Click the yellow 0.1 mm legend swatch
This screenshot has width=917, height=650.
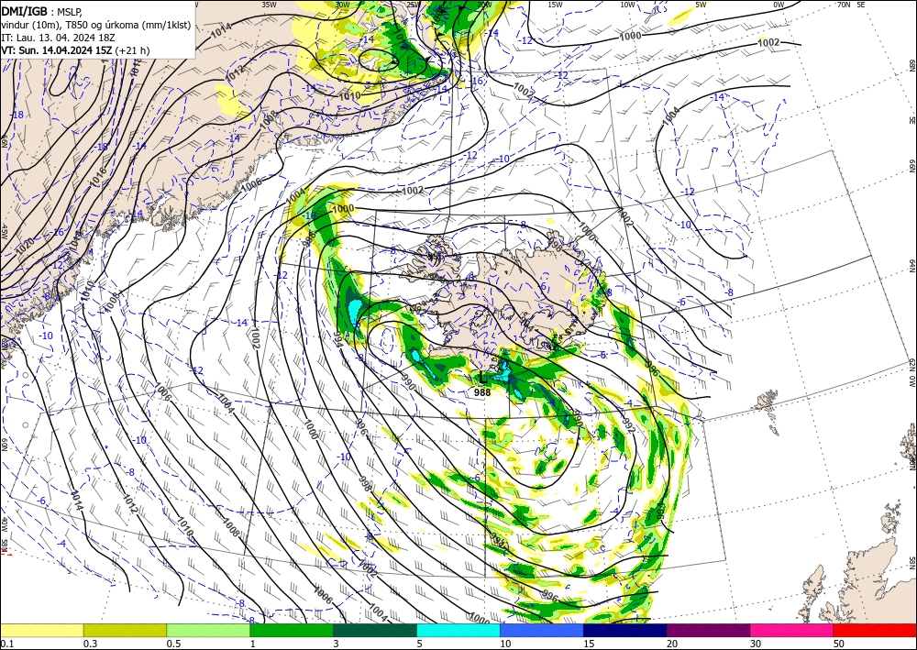[x=41, y=630]
